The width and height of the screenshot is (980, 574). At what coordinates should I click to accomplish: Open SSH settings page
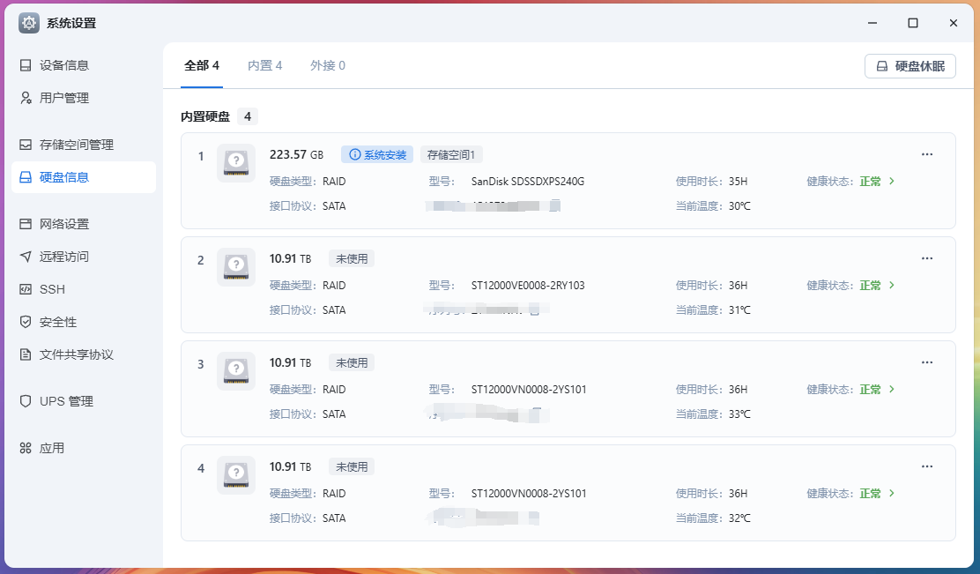click(x=52, y=289)
